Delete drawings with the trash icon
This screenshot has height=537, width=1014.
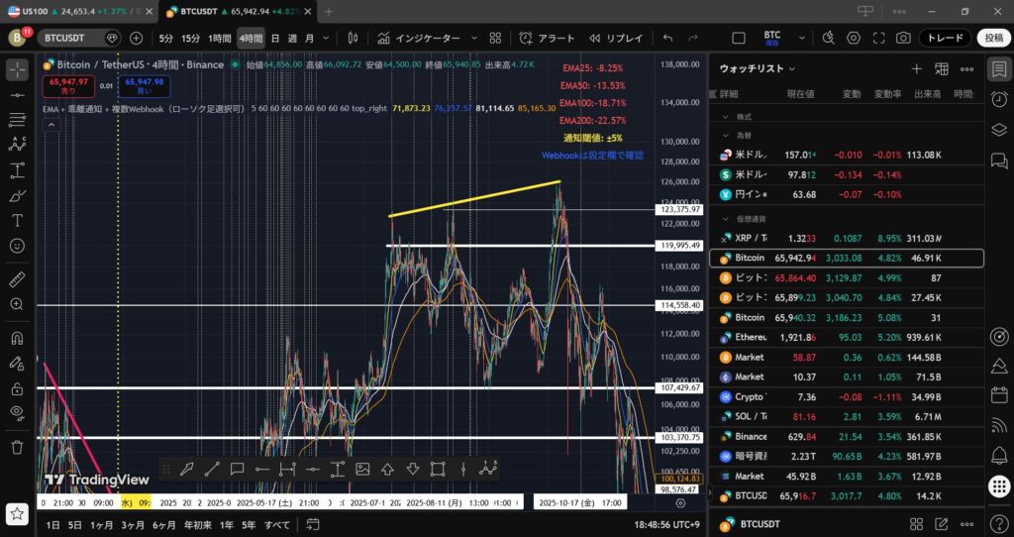[x=17, y=447]
